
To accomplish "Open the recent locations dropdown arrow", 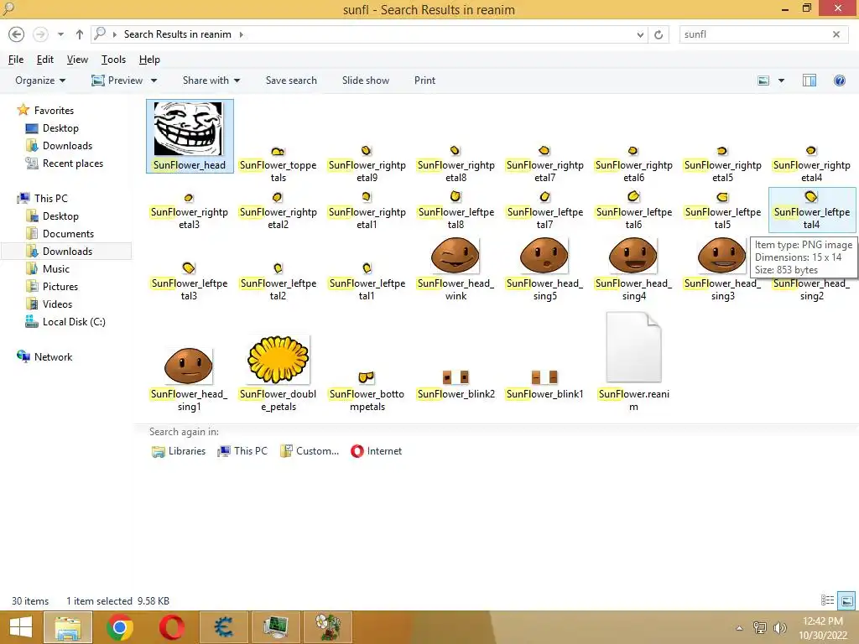I will (x=60, y=34).
